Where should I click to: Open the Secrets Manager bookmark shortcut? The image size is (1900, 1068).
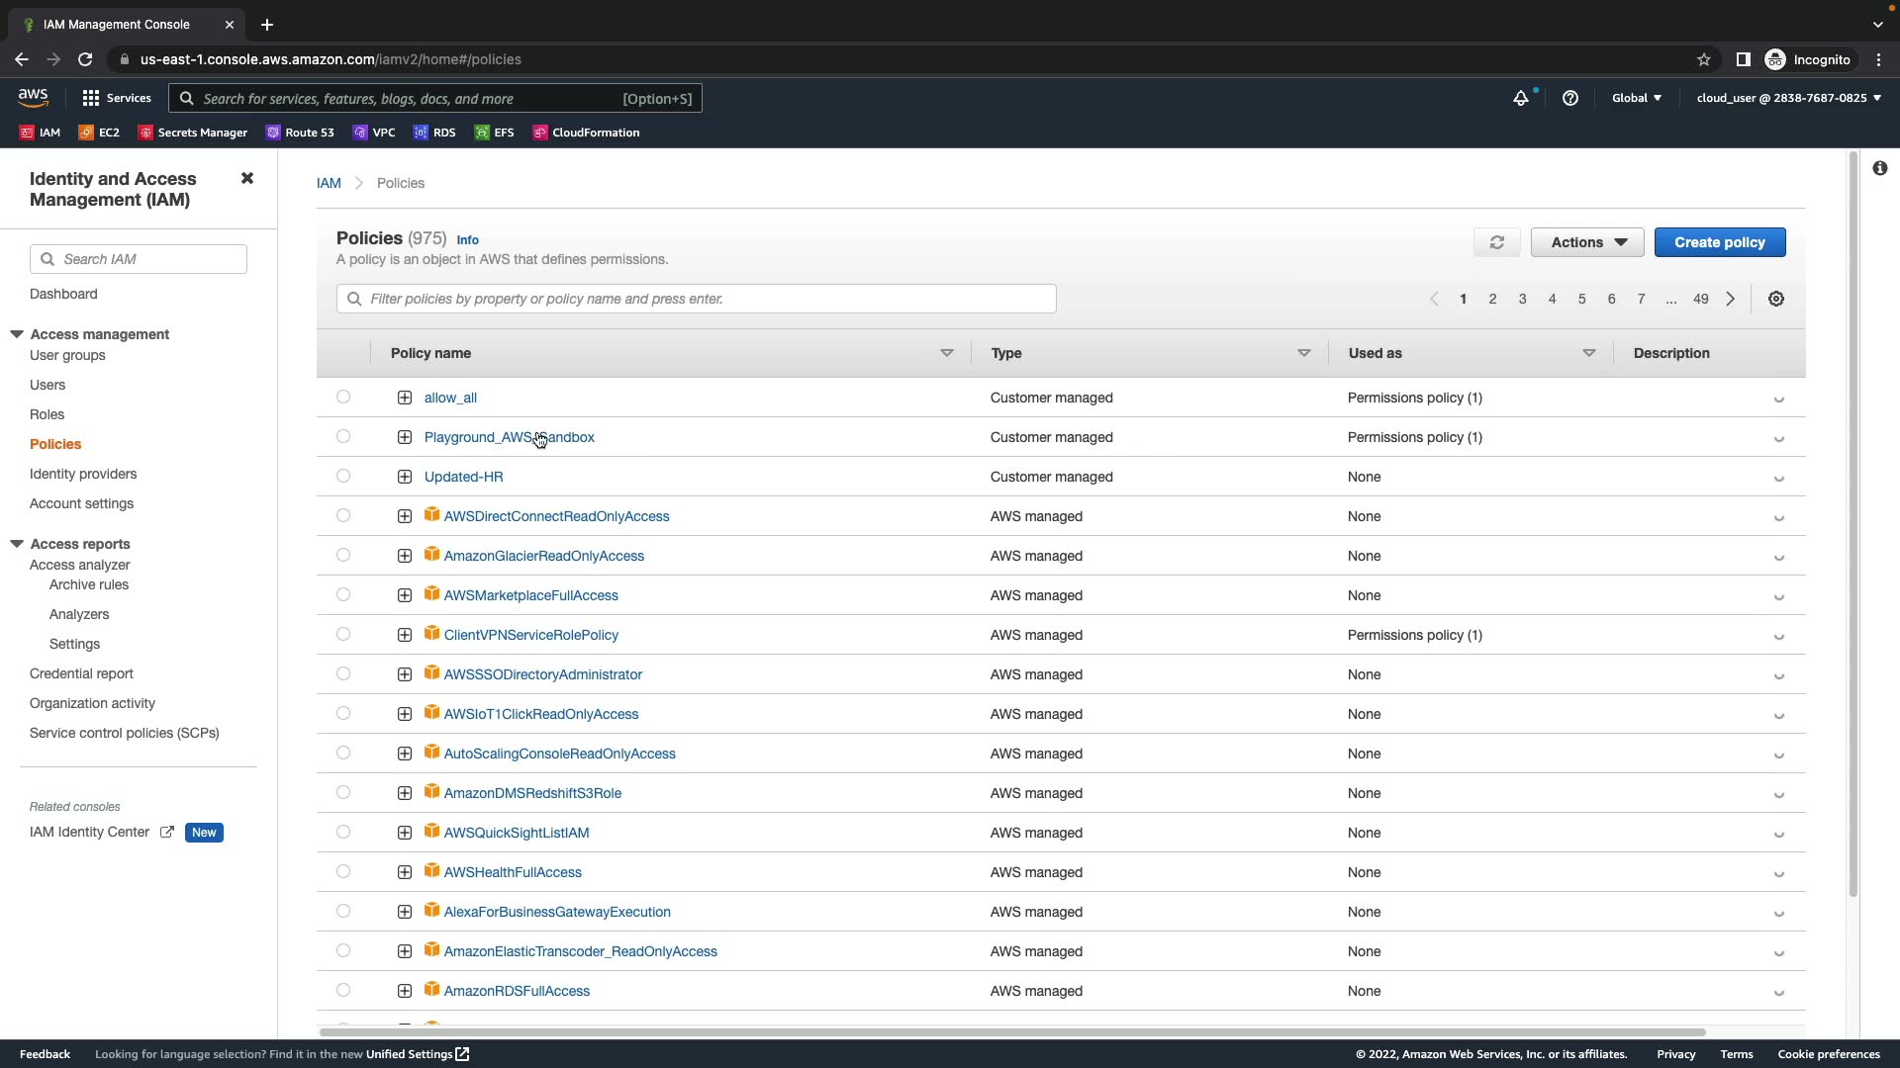193,133
